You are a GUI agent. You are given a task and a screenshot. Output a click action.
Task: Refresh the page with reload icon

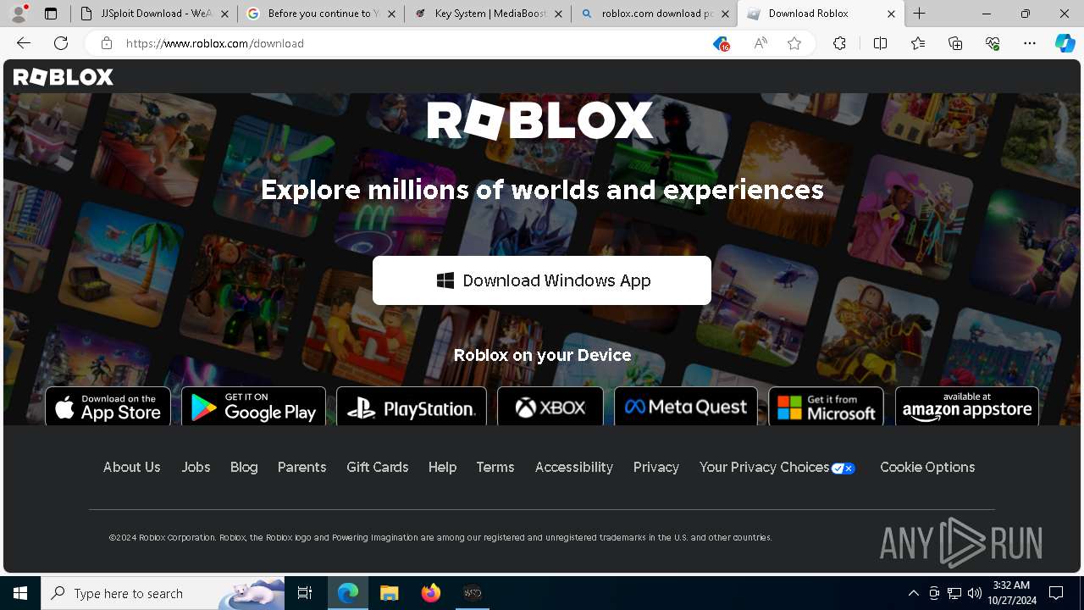tap(61, 43)
